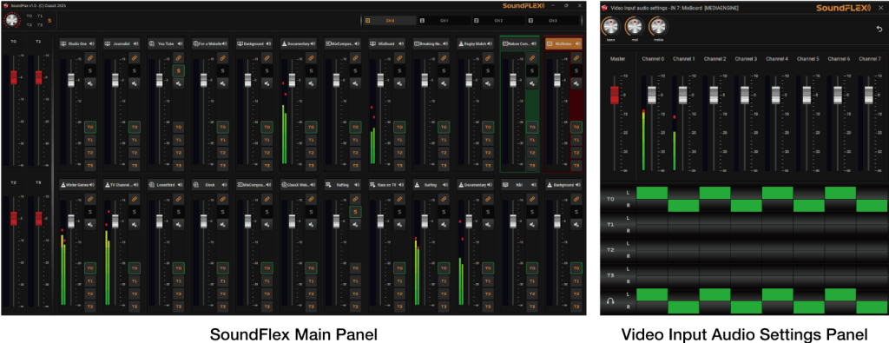
Task: Select the Nature Com... channel header
Action: [520, 43]
